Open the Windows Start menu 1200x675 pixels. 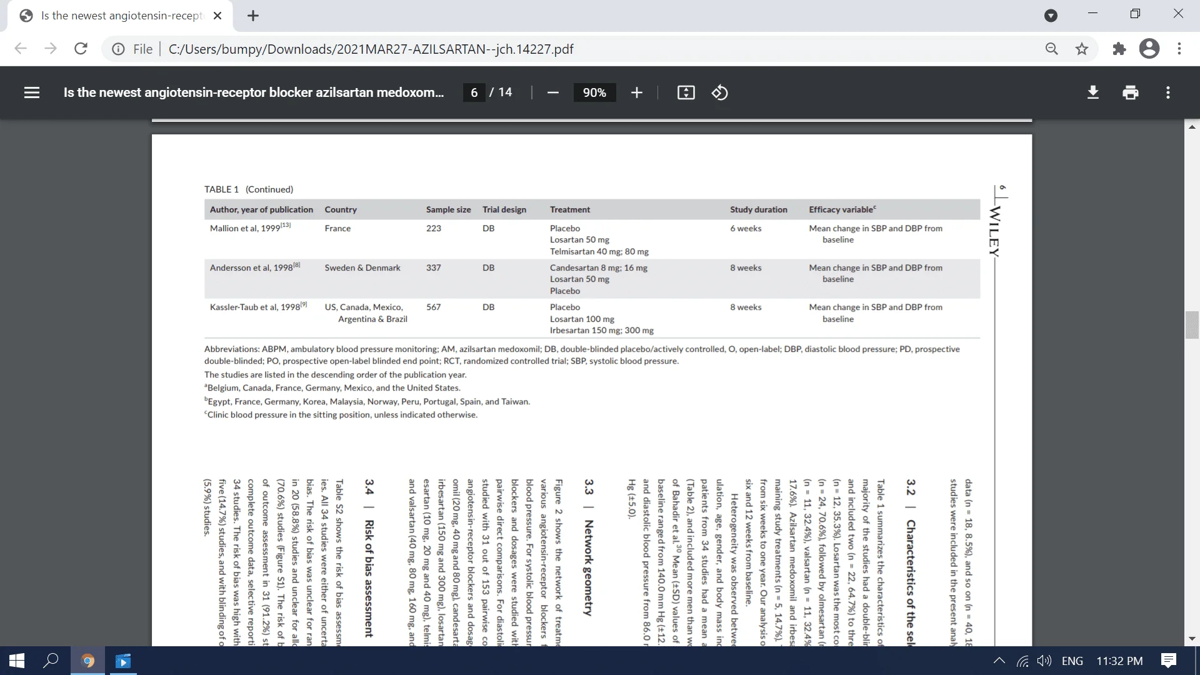click(x=17, y=661)
